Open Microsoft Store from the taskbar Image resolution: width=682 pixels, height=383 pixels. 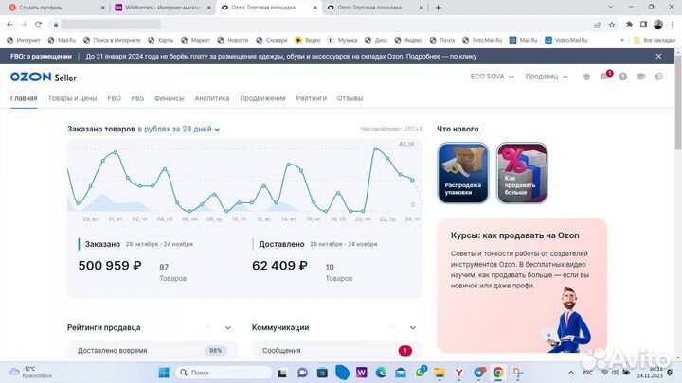pos(322,373)
